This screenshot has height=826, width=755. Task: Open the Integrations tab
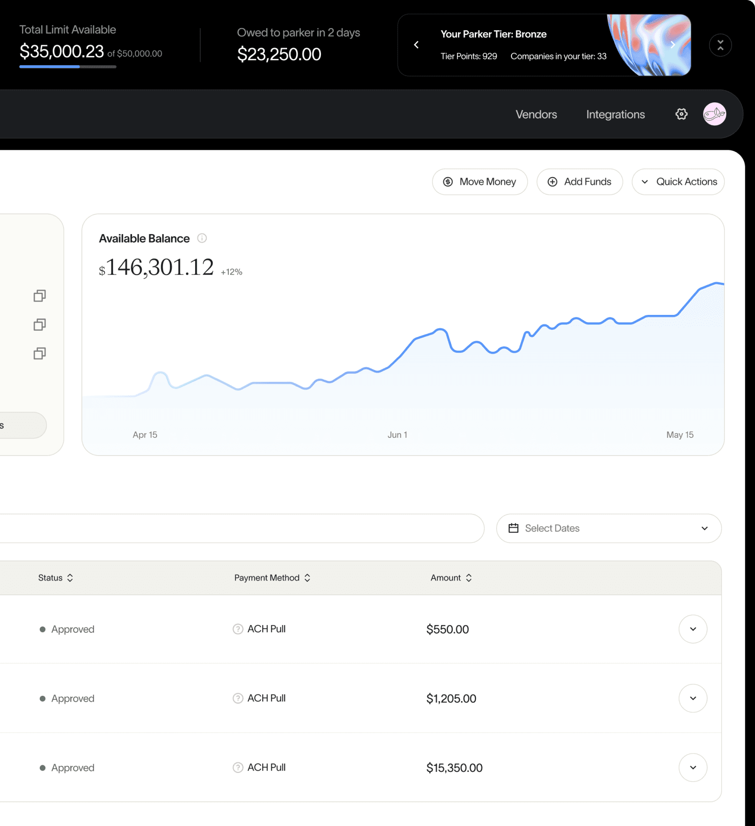click(615, 114)
